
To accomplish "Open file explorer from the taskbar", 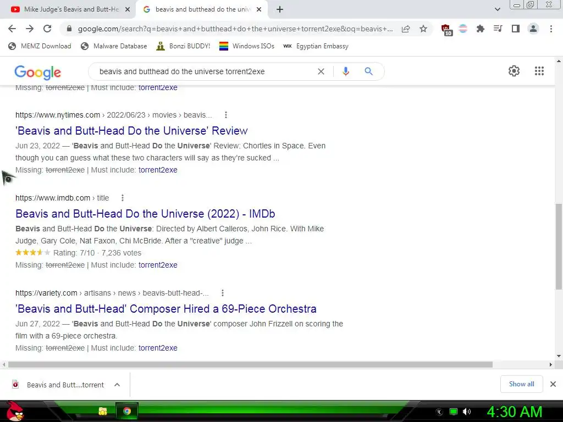I will coord(103,411).
